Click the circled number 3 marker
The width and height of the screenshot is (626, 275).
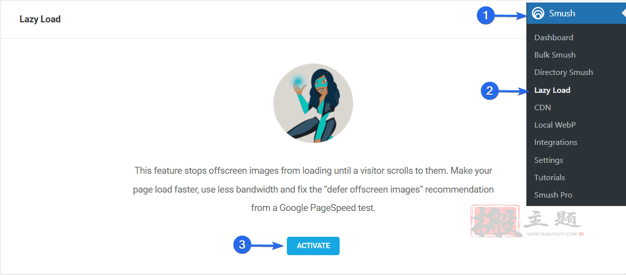tap(242, 245)
